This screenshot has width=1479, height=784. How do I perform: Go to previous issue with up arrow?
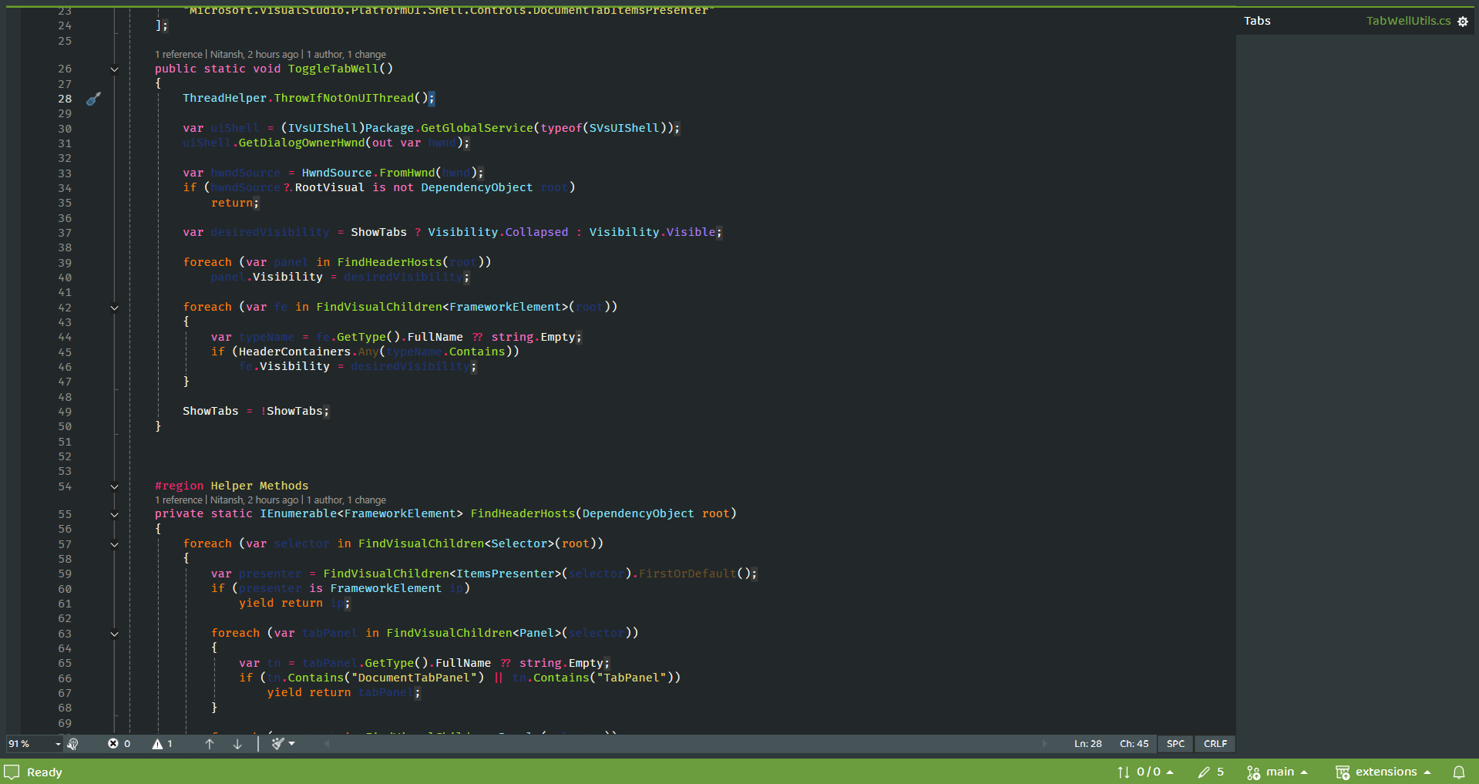click(x=209, y=744)
